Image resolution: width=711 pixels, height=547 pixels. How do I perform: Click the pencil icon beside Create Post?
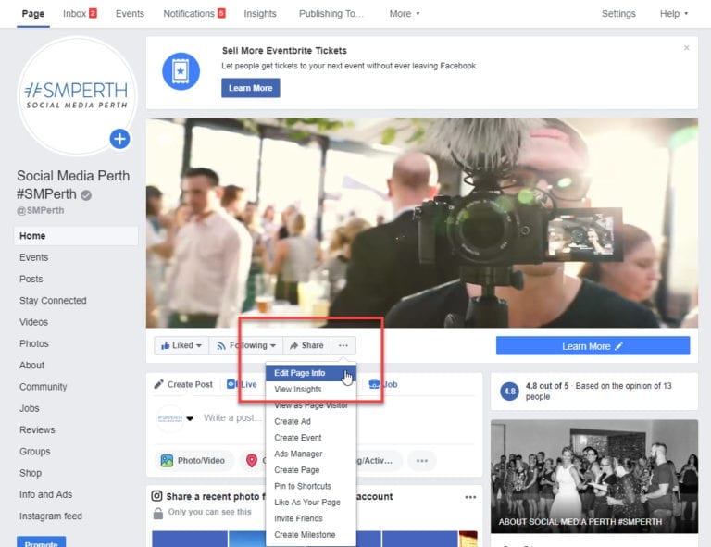coord(158,384)
